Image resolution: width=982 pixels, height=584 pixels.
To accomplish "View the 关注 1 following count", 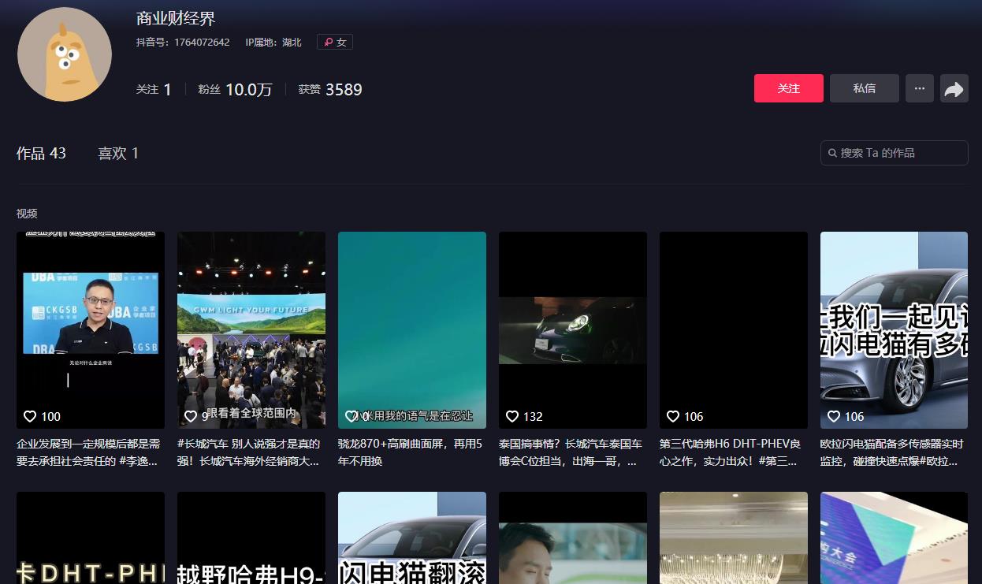I will (154, 90).
